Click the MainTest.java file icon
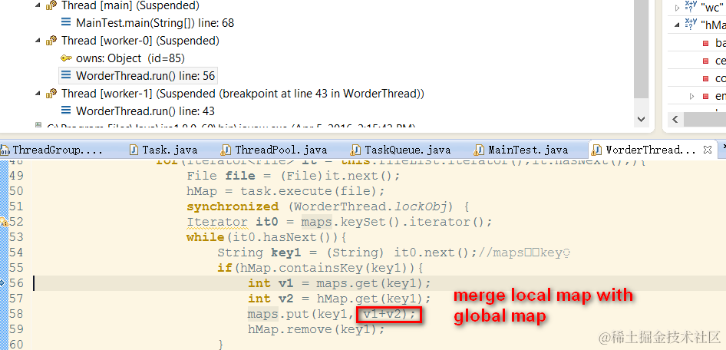This screenshot has width=726, height=350. (x=480, y=150)
